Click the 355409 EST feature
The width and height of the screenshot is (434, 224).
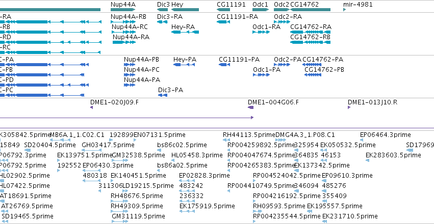324,202
